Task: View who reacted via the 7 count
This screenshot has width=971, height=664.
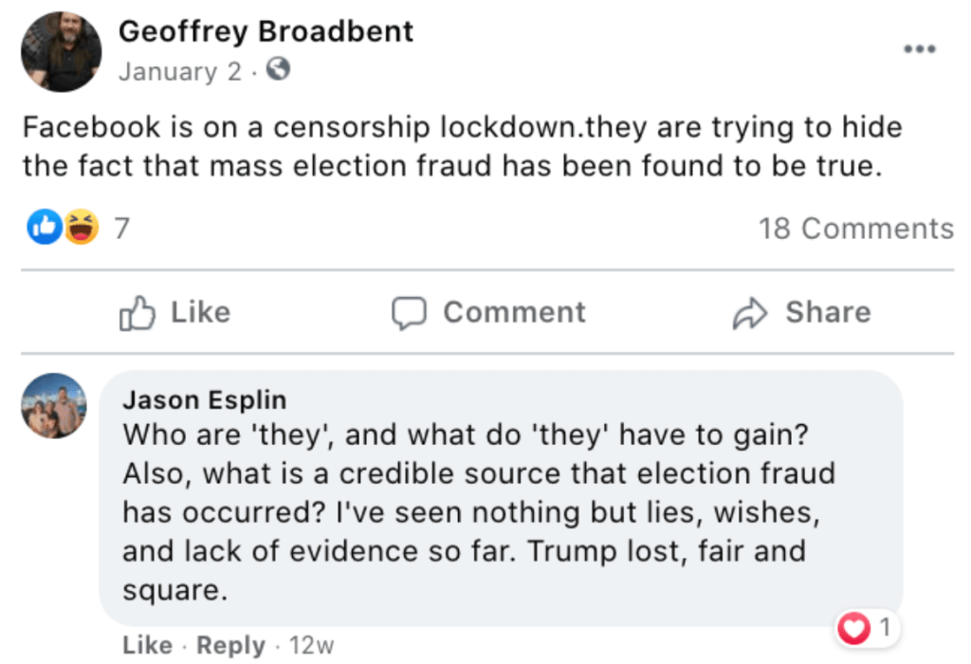Action: (121, 229)
